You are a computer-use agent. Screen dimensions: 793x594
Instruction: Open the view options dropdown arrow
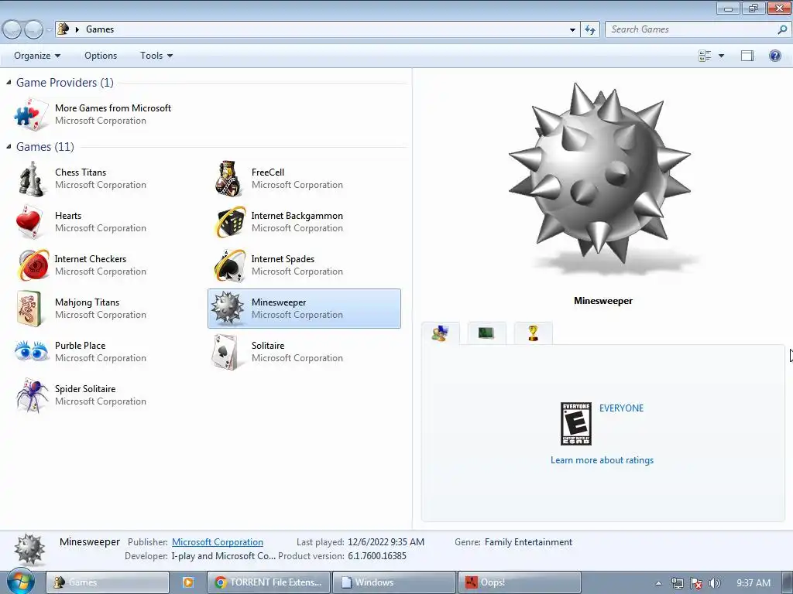(x=721, y=56)
